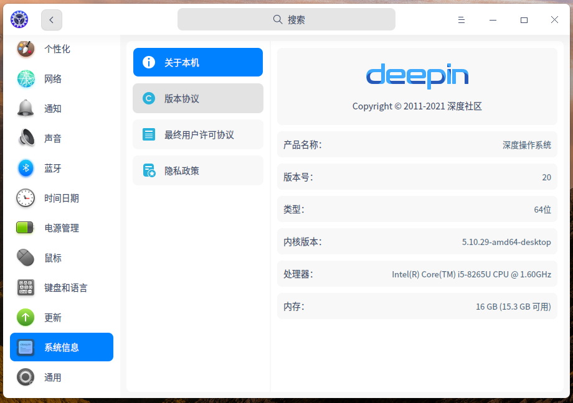
Task: Click the 内核版本 label
Action: pos(302,242)
